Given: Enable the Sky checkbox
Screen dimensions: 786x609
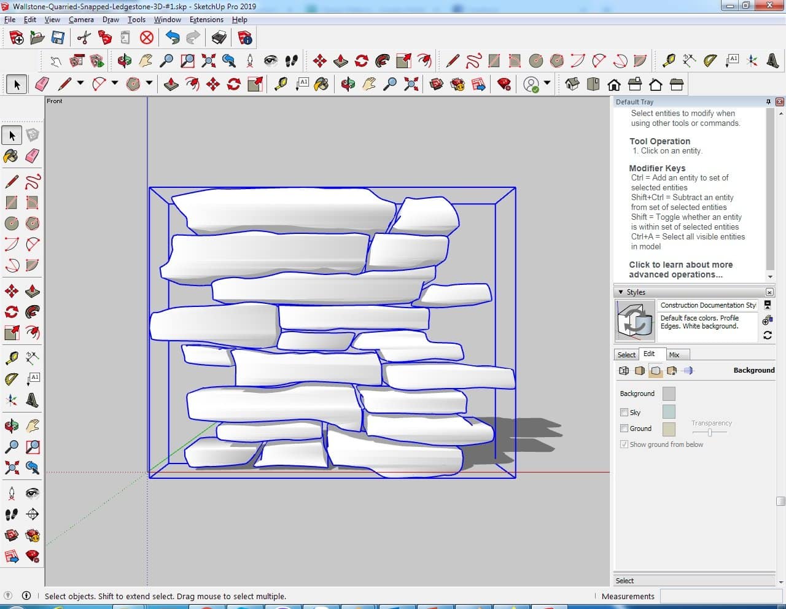Looking at the screenshot, I should click(624, 413).
